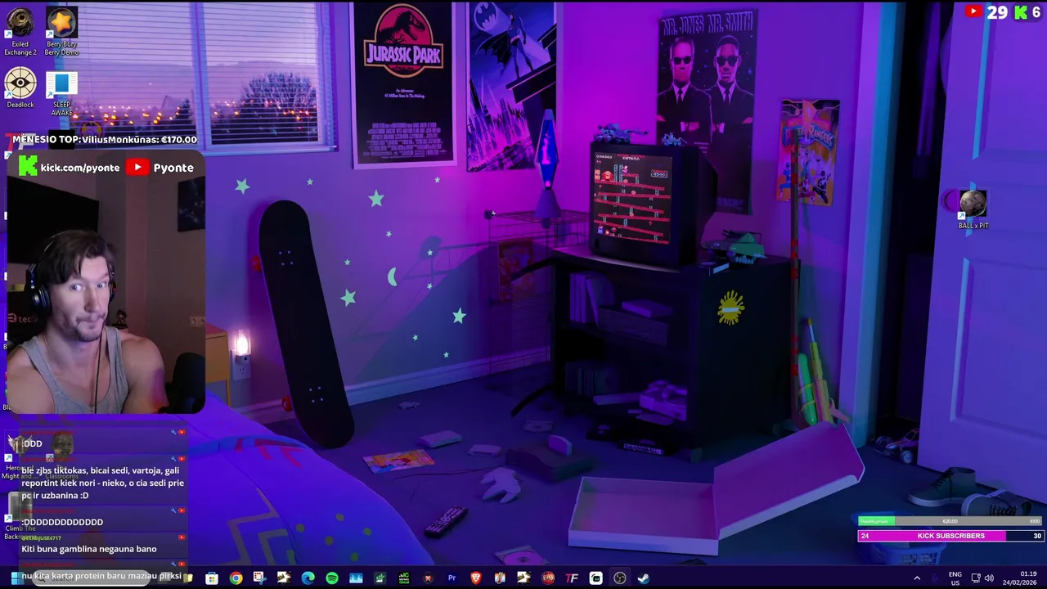Click the Kick logo beside kick.com/pyonte
The image size is (1047, 589).
pyautogui.click(x=28, y=167)
